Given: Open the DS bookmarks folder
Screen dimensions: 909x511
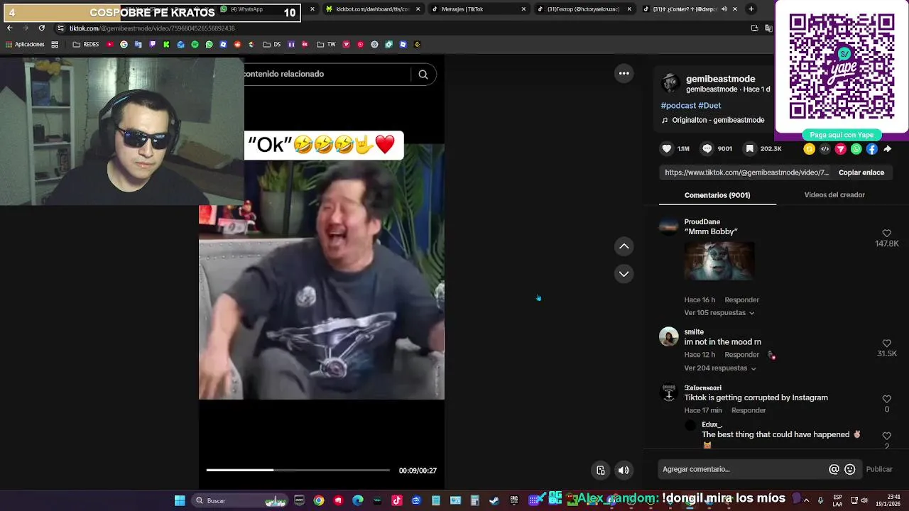Looking at the screenshot, I should 271,44.
